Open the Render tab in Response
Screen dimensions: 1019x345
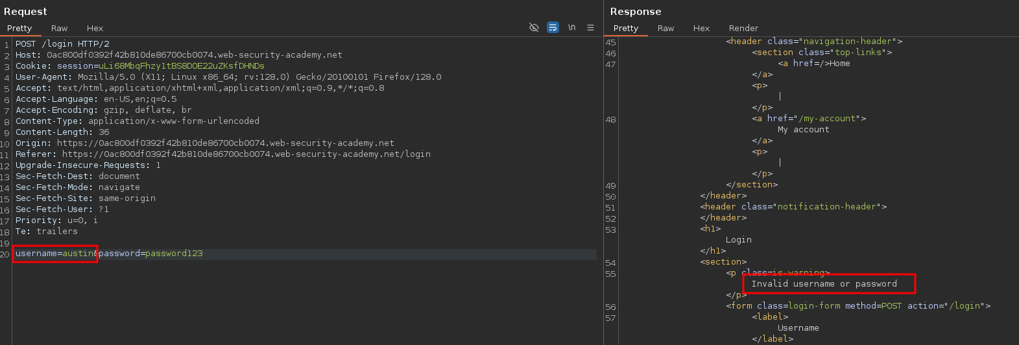(x=743, y=29)
